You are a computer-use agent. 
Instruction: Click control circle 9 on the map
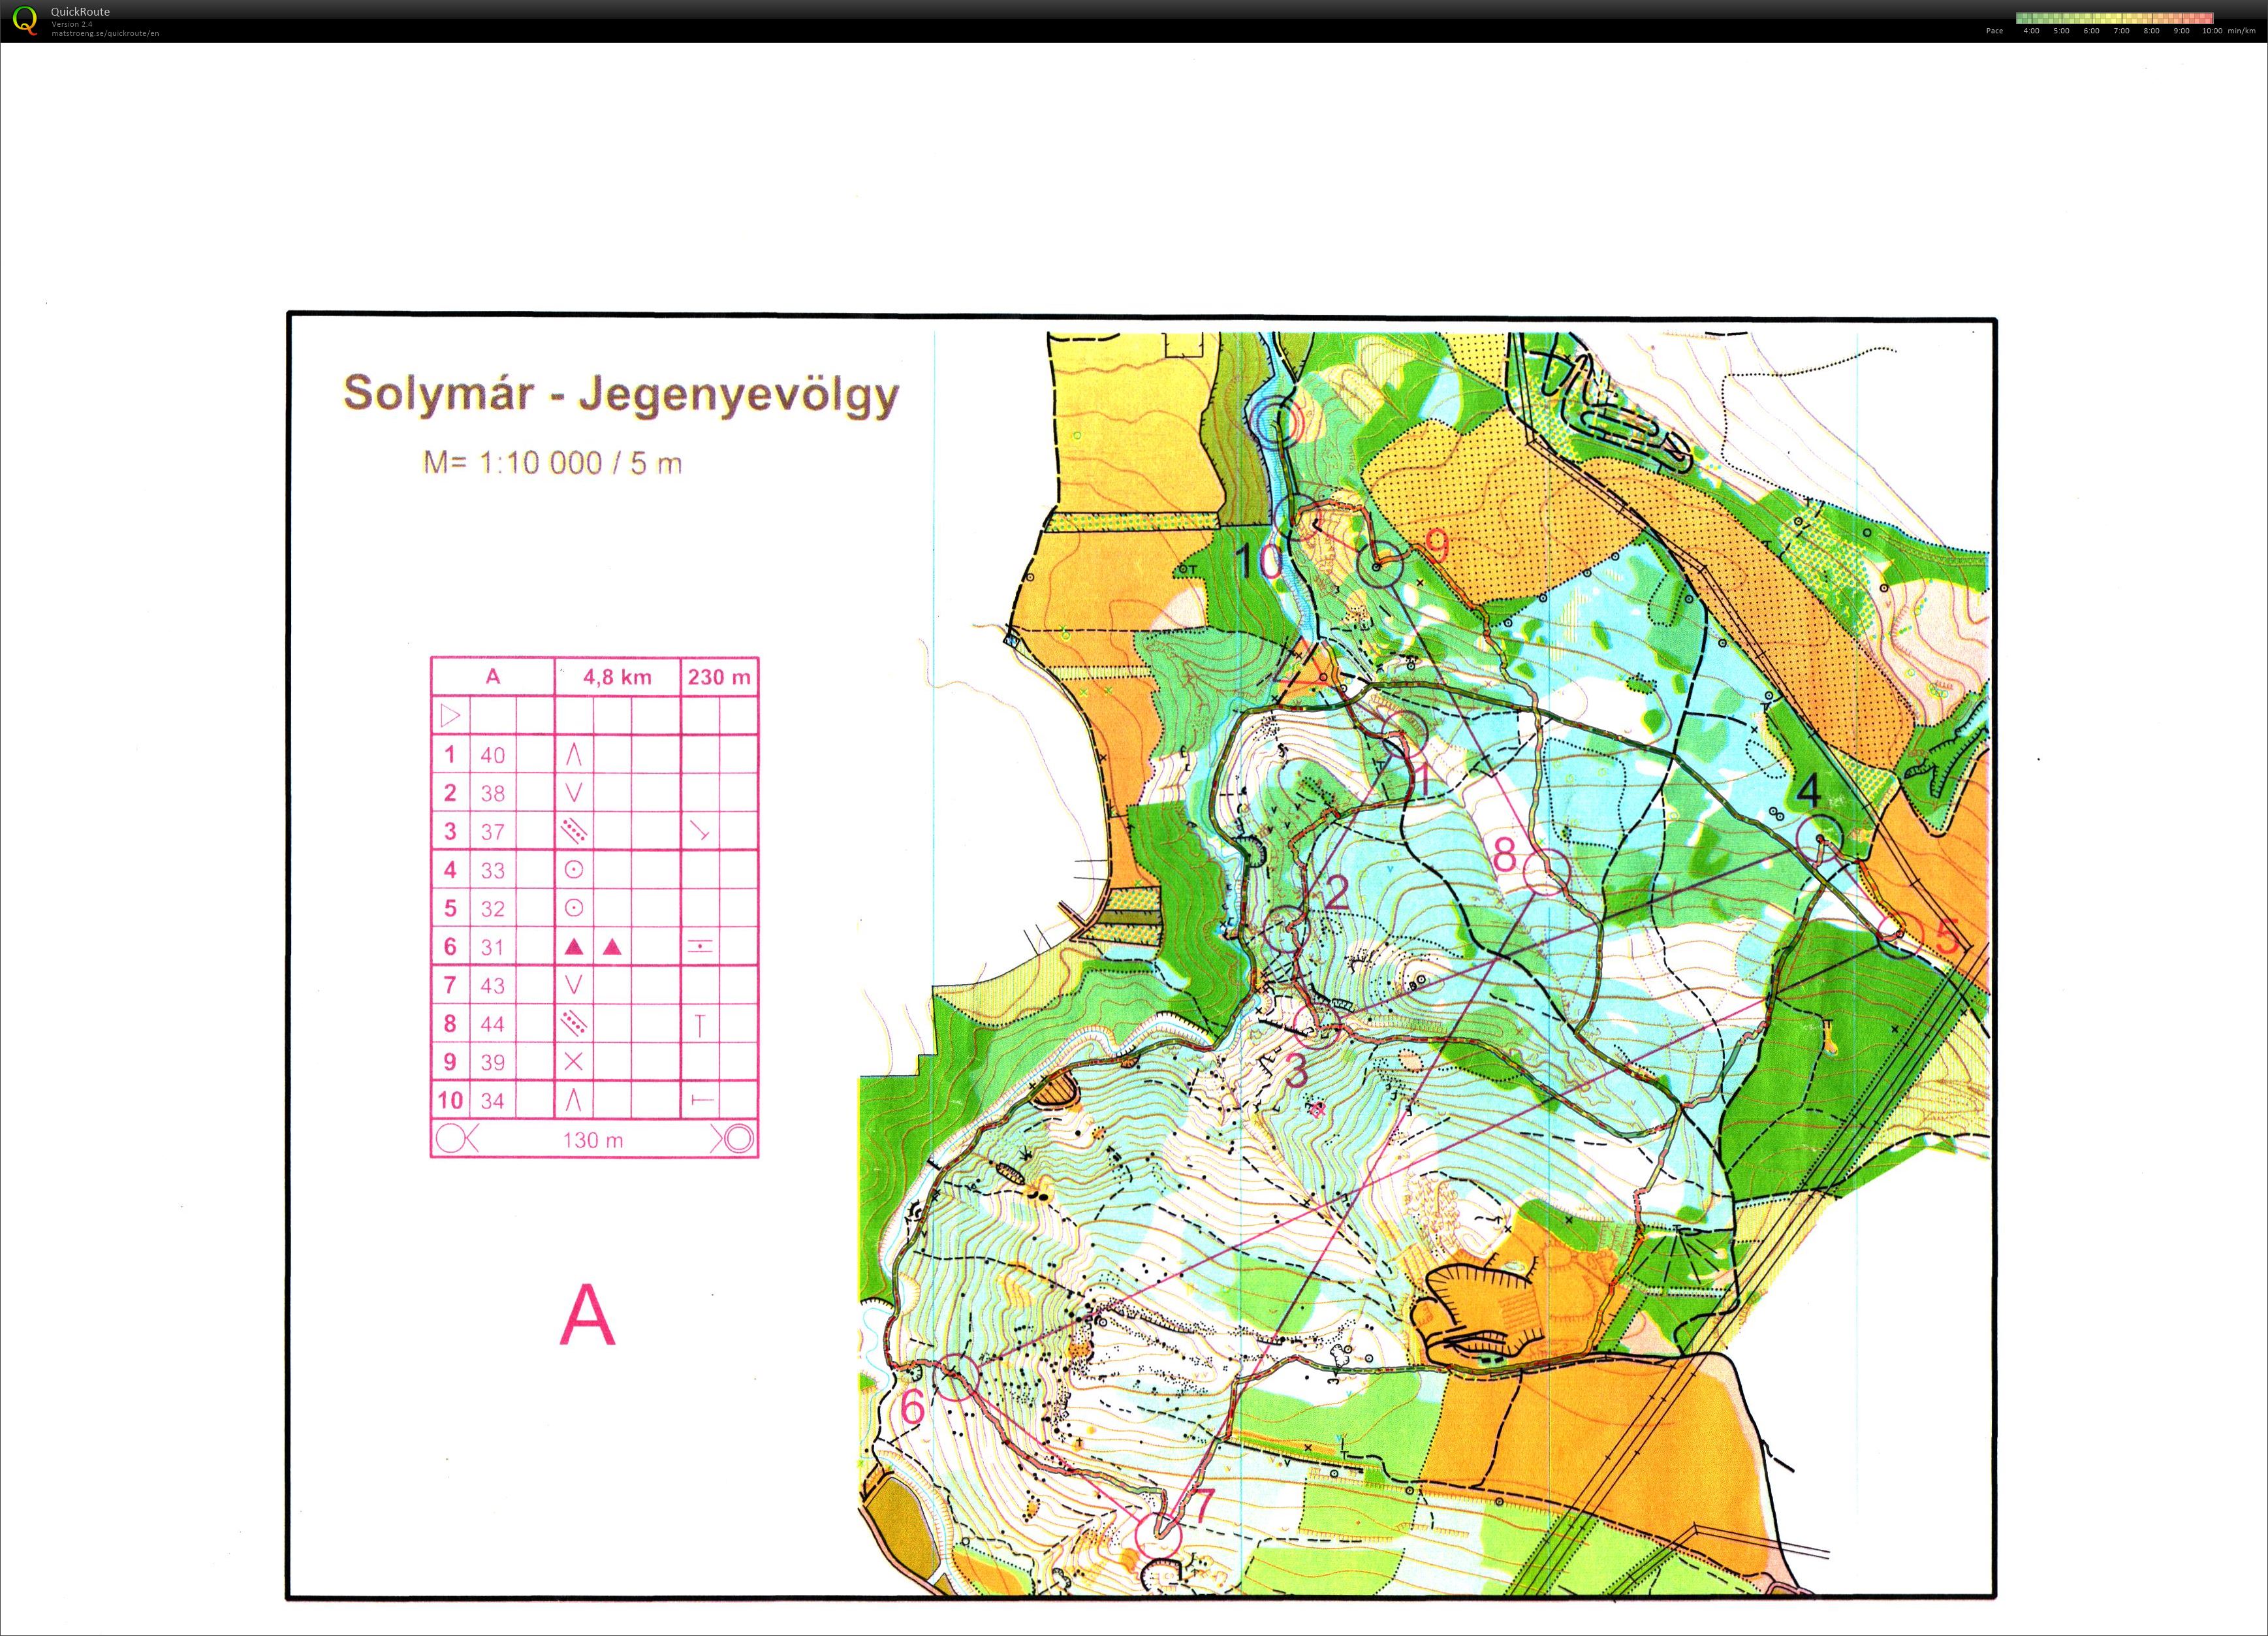(1381, 566)
